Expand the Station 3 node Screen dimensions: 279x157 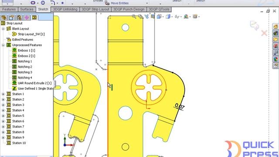[x=3, y=105]
